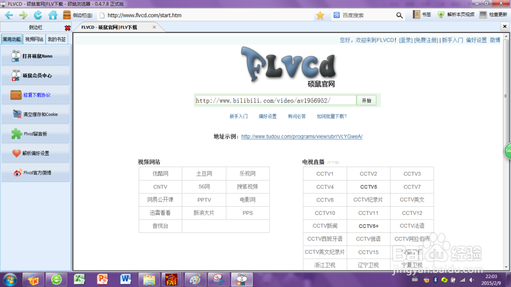
Task: Open 迅雷看看 video site
Action: 160,213
